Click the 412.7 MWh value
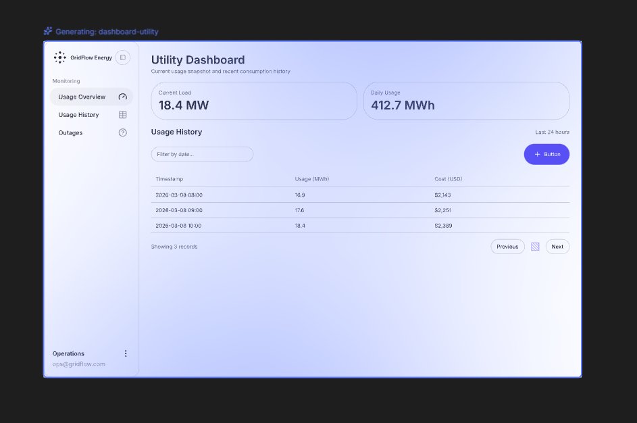The image size is (637, 423). pyautogui.click(x=403, y=105)
